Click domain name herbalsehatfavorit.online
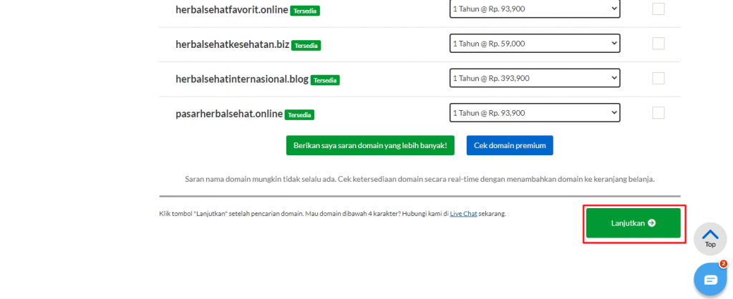 click(x=232, y=9)
